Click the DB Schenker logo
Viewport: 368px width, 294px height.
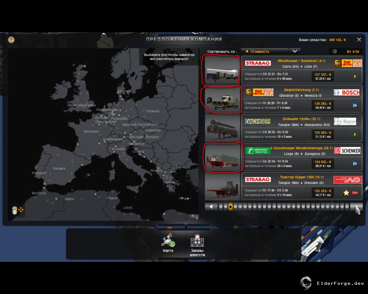coord(347,150)
